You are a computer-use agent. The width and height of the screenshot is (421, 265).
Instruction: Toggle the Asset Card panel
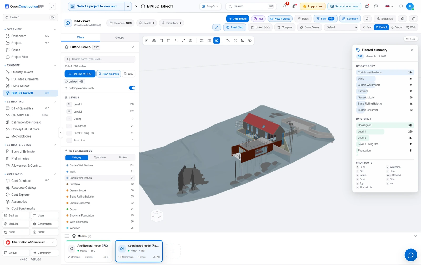(235, 27)
